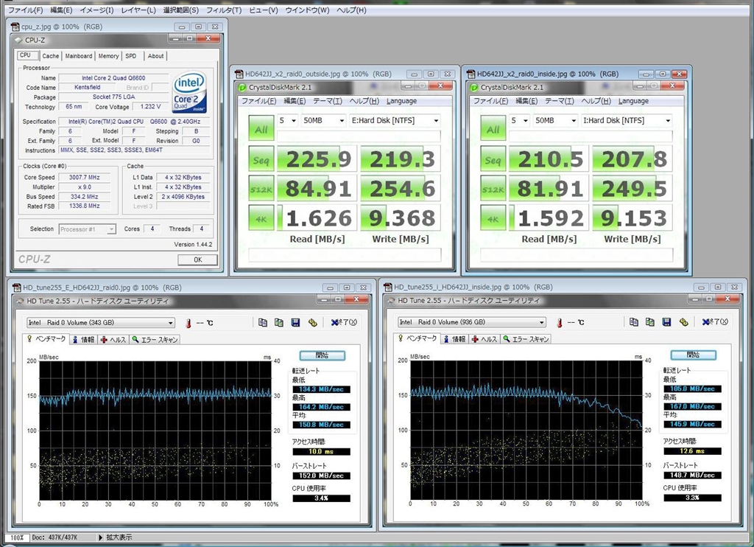Click the 開始 start button in the 936 GB HD Tune window

click(694, 355)
